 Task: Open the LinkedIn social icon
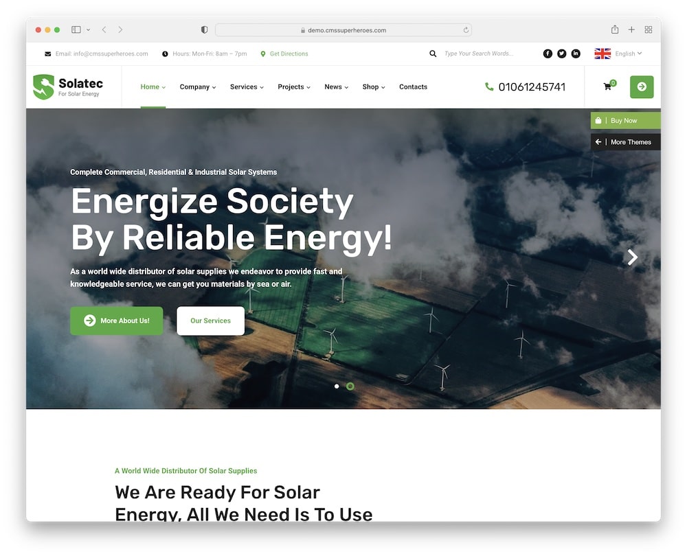coord(576,54)
